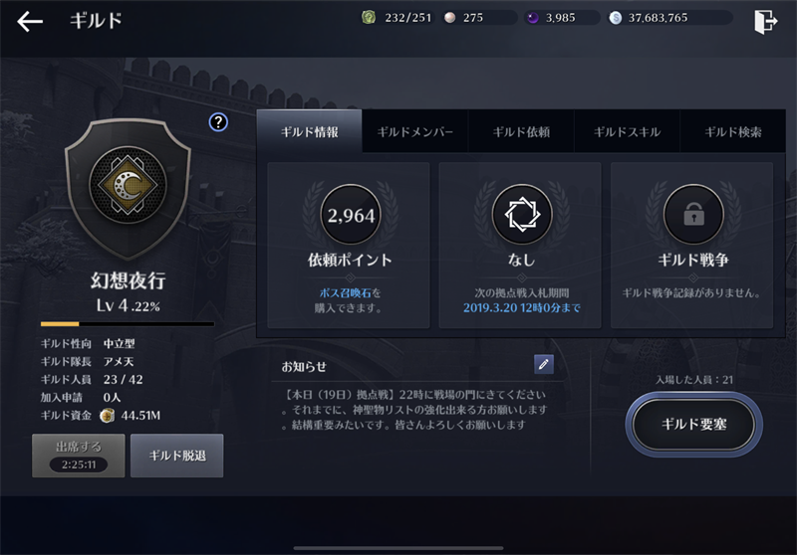Tap the pearl currency icon showing 275
The image size is (797, 555).
click(450, 18)
